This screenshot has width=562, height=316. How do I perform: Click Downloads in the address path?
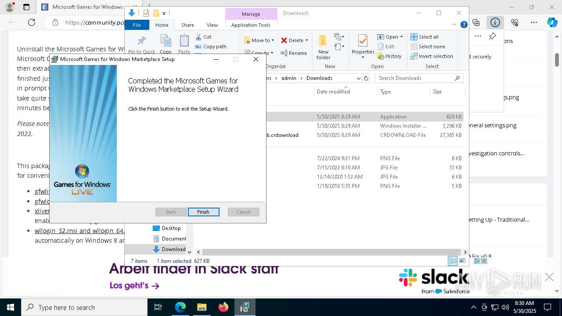pyautogui.click(x=319, y=78)
